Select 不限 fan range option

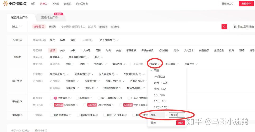156,70
